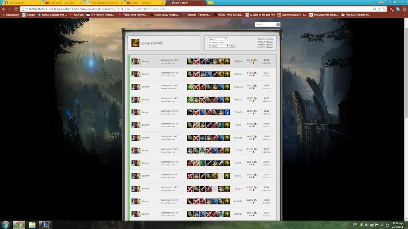
Task: Click the yellow trinket in the 5/6/10 match
Action: pos(227,61)
